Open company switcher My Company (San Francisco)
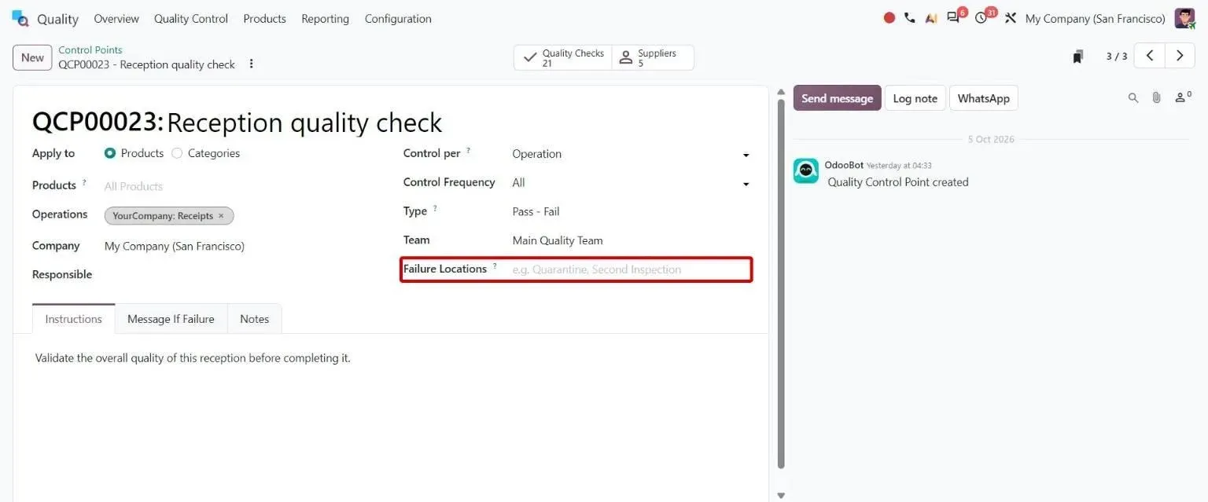Viewport: 1208px width, 502px height. point(1095,18)
